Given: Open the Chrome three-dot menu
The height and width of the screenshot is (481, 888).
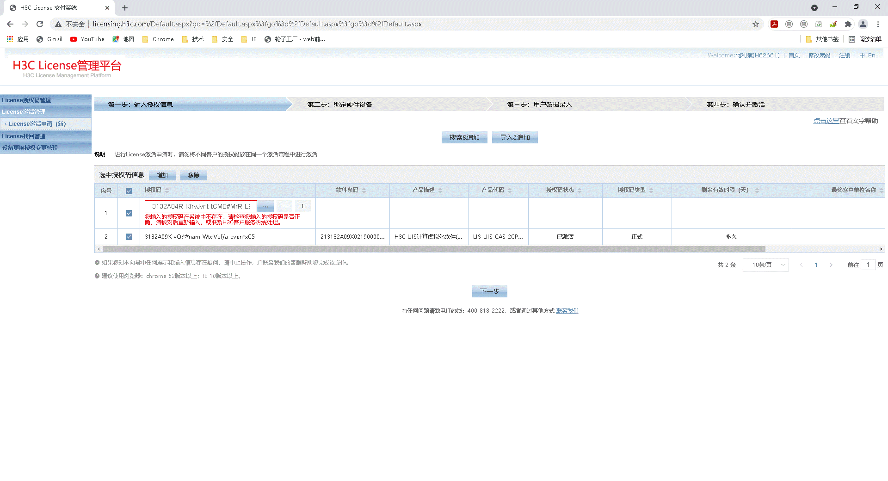Looking at the screenshot, I should click(878, 24).
